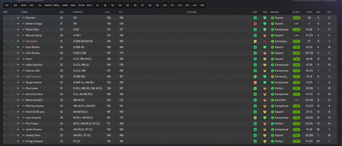Screen dimensions: 342x146
Task: Click João Cancelo's morale arrow icon
Action: 272,77
